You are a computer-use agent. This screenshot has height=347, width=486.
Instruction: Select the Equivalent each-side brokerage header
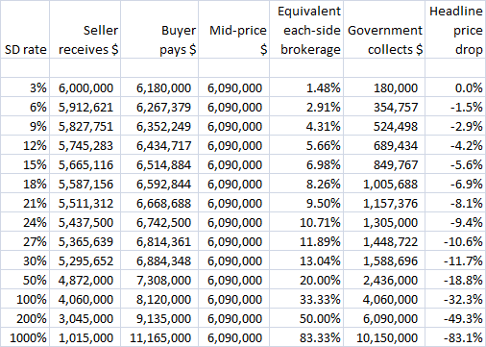point(306,30)
